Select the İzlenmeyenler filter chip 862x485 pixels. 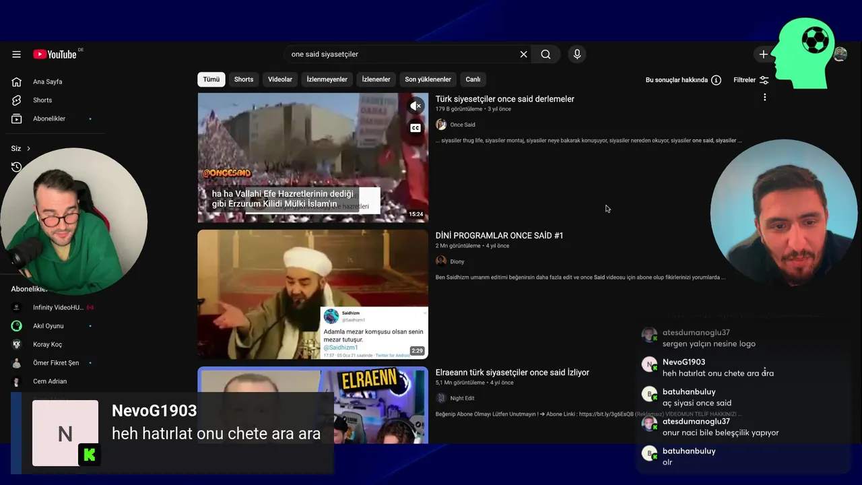pos(327,79)
